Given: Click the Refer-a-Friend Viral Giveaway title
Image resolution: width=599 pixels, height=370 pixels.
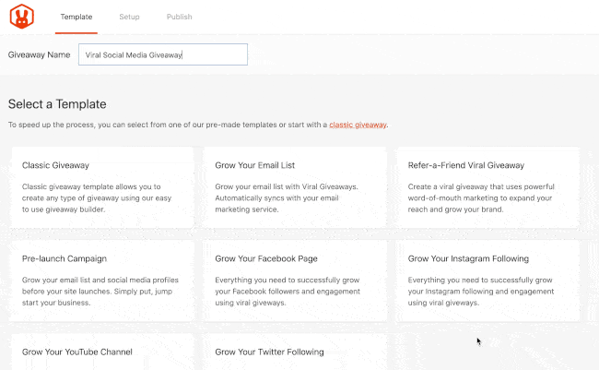Looking at the screenshot, I should [x=466, y=165].
